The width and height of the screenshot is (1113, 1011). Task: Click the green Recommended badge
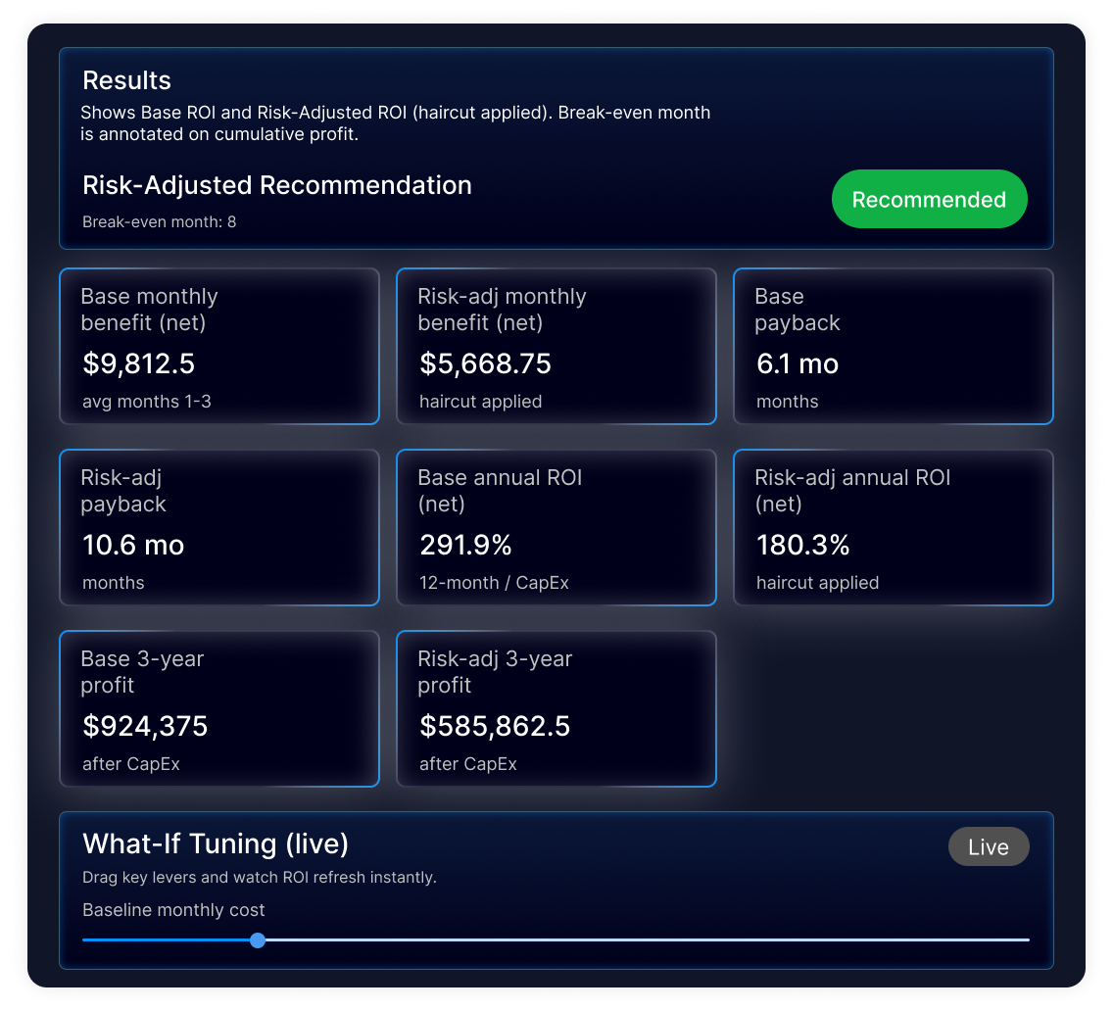(x=929, y=200)
